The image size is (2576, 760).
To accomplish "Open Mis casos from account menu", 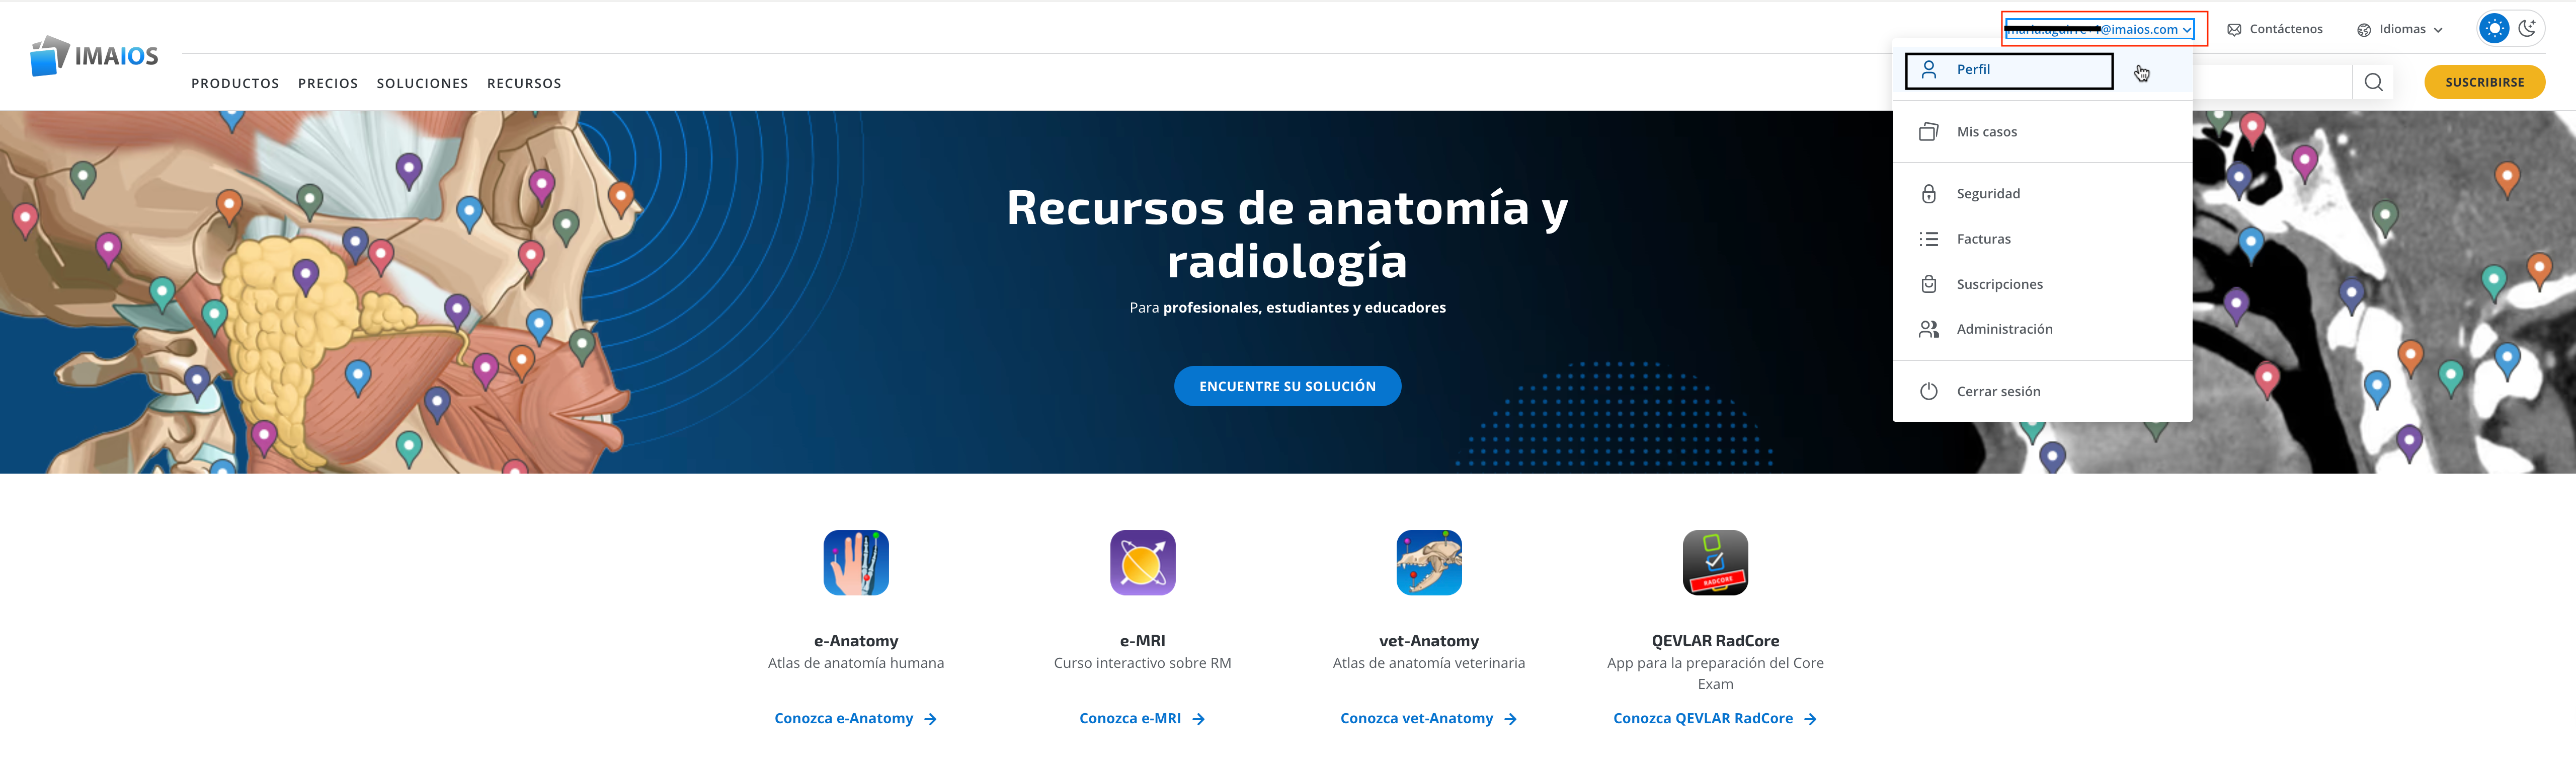I will click(2042, 132).
